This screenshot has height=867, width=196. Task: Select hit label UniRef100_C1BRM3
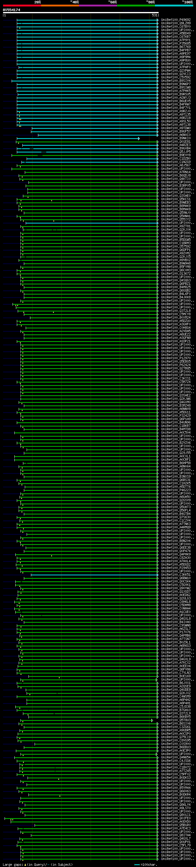(176, 243)
